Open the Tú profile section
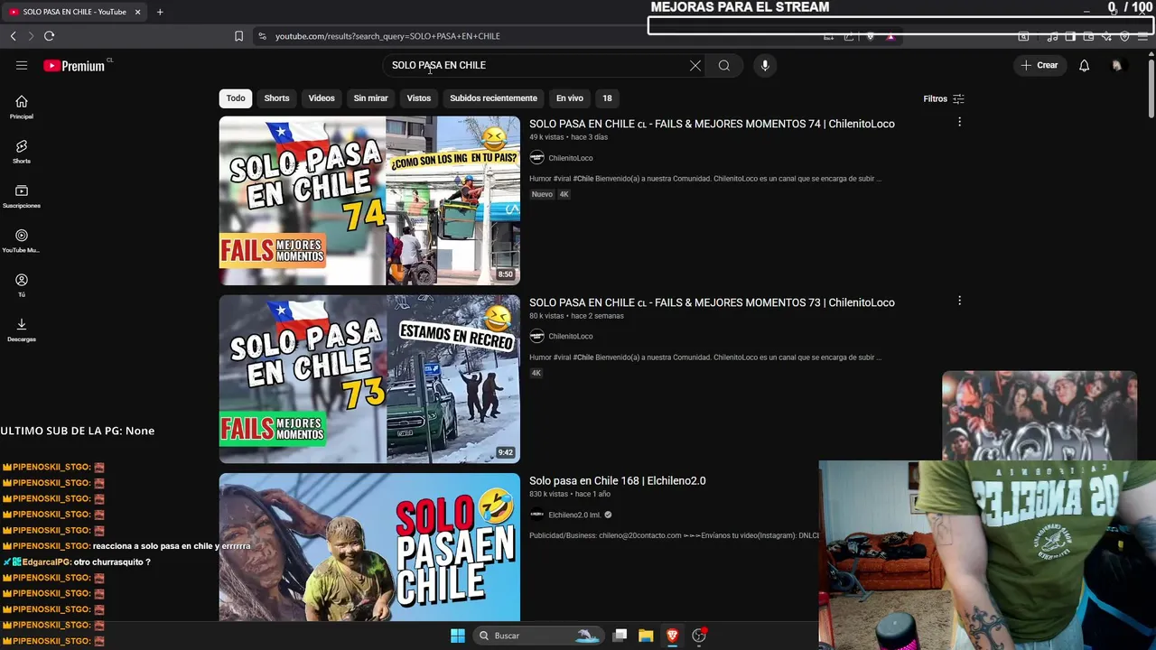1156x650 pixels. click(22, 285)
